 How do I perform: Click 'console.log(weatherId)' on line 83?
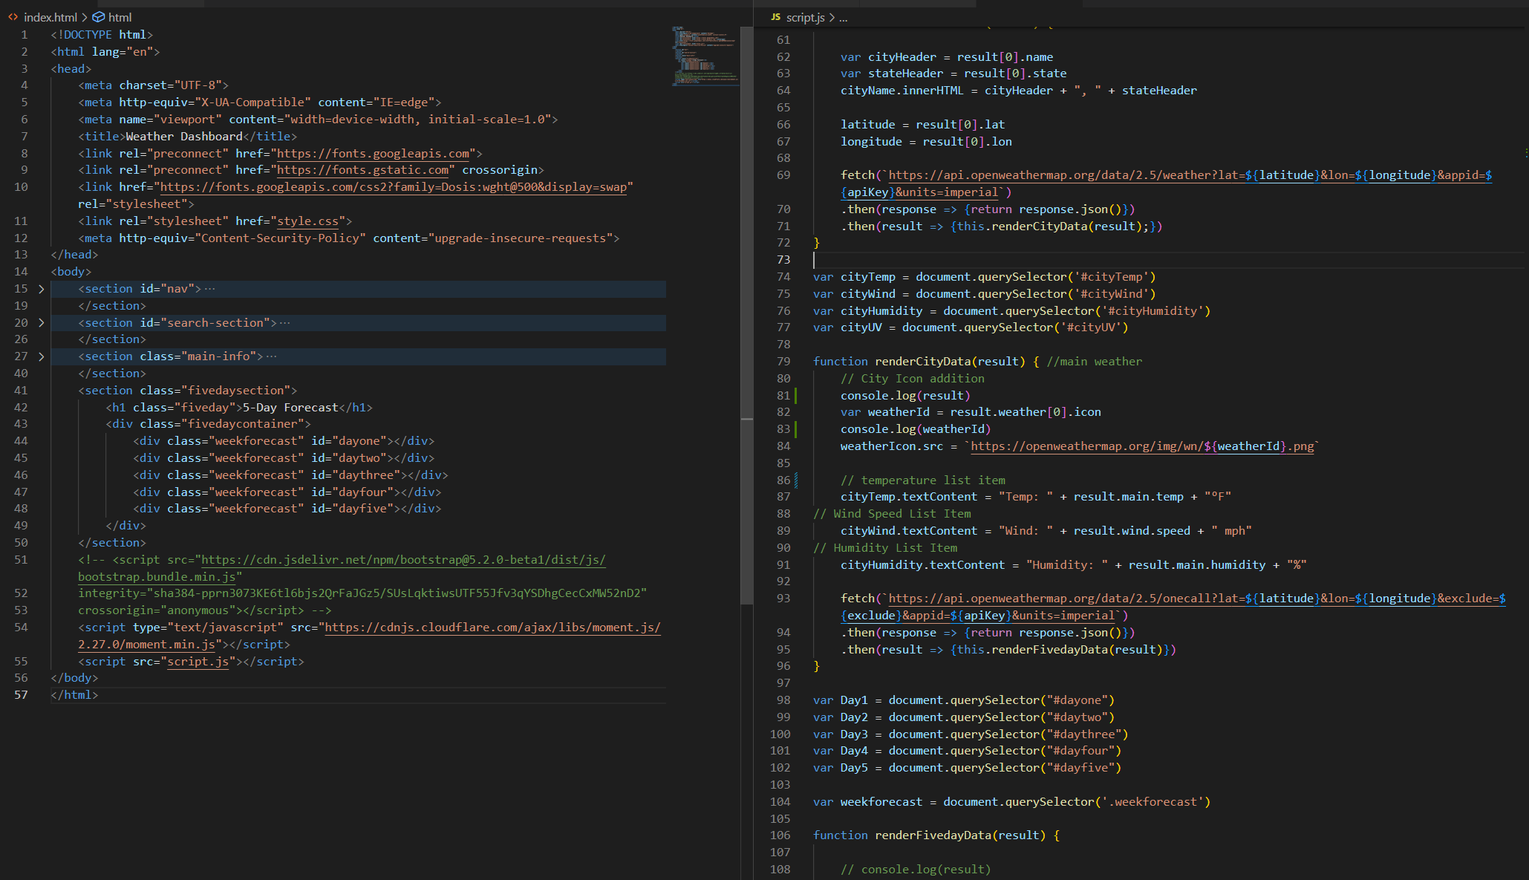tap(916, 429)
